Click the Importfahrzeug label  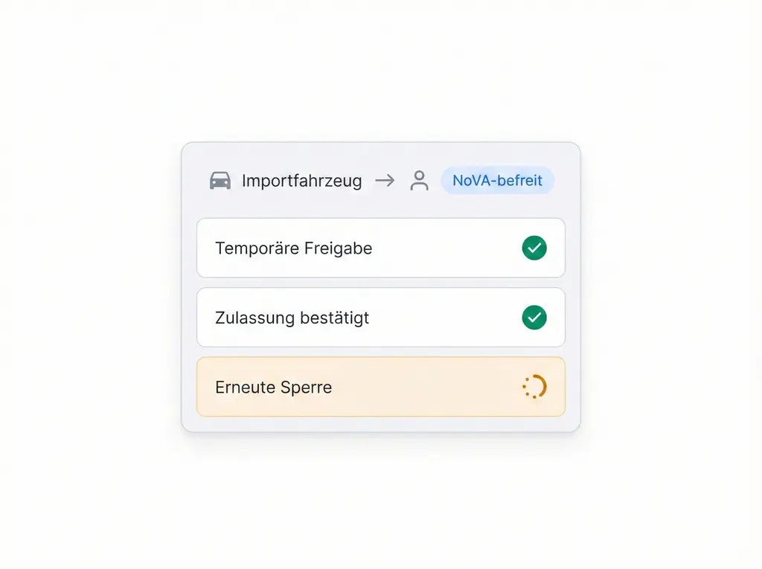[x=301, y=181]
